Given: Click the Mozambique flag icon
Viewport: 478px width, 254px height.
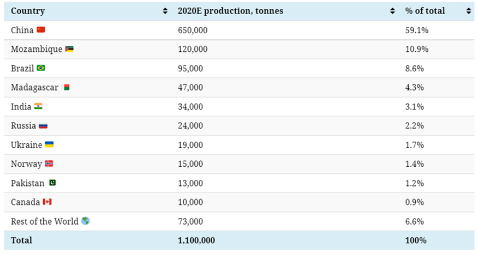Looking at the screenshot, I should pos(69,49).
